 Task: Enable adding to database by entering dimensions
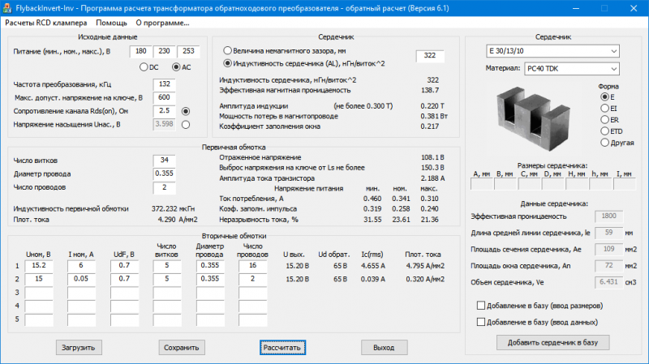coord(482,306)
